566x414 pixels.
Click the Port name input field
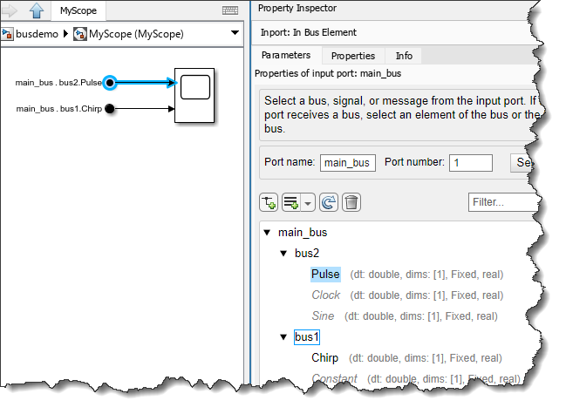(348, 162)
